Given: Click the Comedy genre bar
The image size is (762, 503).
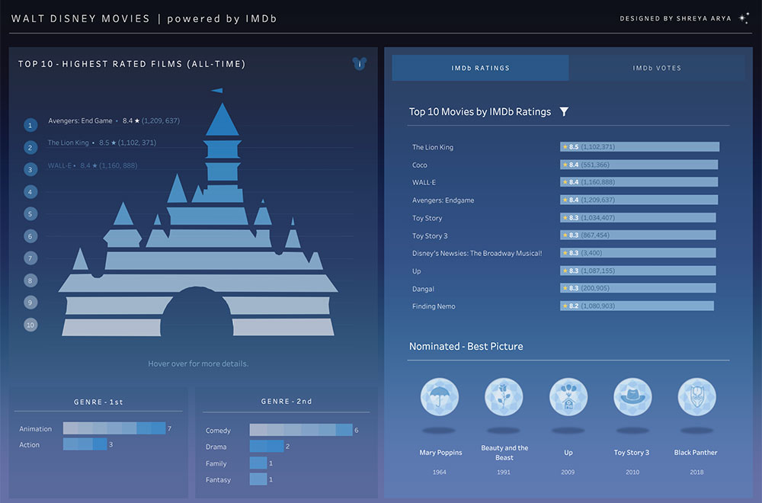Looking at the screenshot, I should 300,431.
